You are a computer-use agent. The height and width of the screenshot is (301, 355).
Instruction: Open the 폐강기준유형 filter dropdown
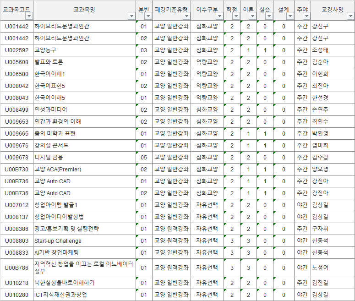186,16
